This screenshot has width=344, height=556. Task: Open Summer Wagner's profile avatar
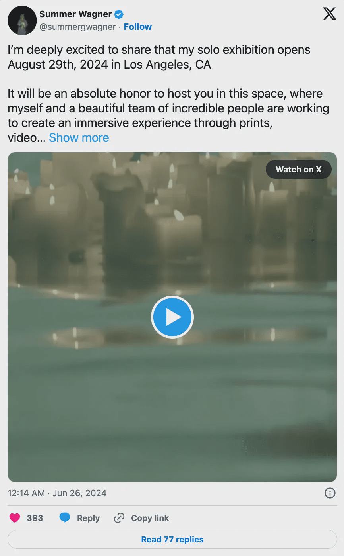click(x=22, y=20)
